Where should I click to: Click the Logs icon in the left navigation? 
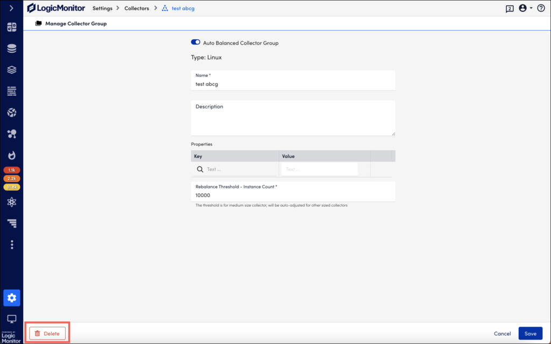coord(12,91)
